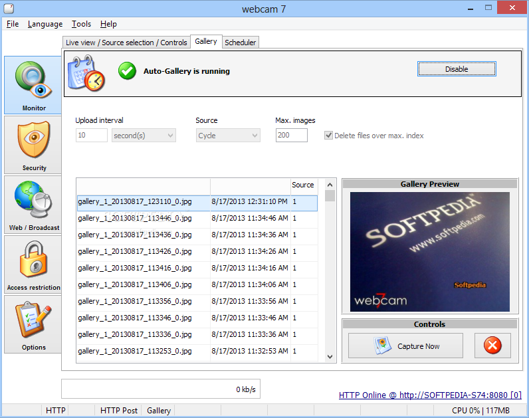This screenshot has height=418, width=529.
Task: Open the File menu
Action: pyautogui.click(x=13, y=24)
